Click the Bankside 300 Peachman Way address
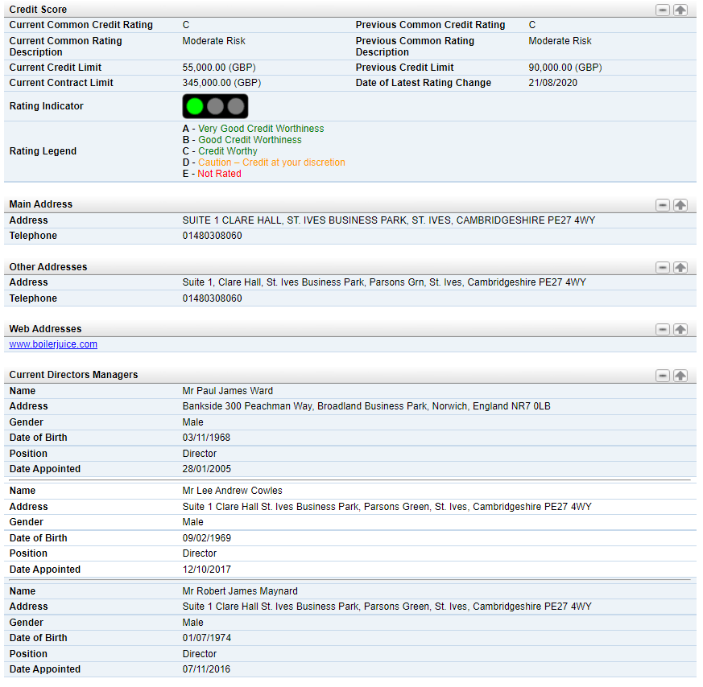The width and height of the screenshot is (703, 687). tap(366, 406)
